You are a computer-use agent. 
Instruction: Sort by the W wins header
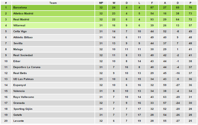coord(114,3)
